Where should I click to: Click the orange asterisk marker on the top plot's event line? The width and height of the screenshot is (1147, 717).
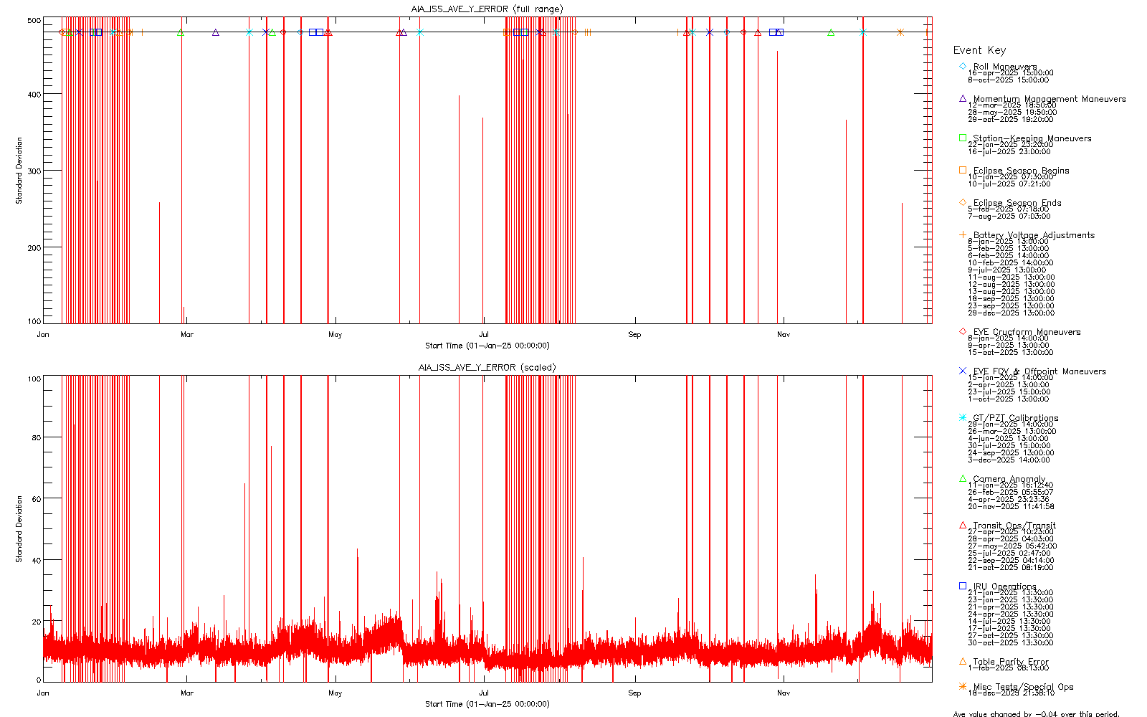point(900,32)
